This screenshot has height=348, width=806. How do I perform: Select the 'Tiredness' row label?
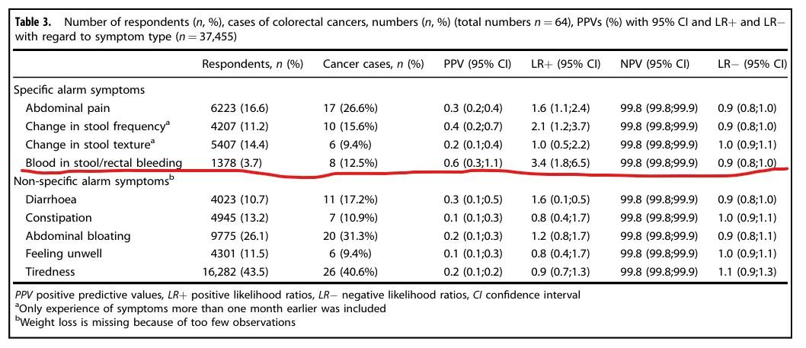[51, 273]
